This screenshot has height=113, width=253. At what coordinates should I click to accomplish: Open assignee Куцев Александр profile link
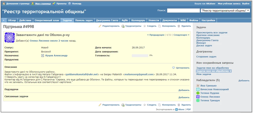[56, 55]
